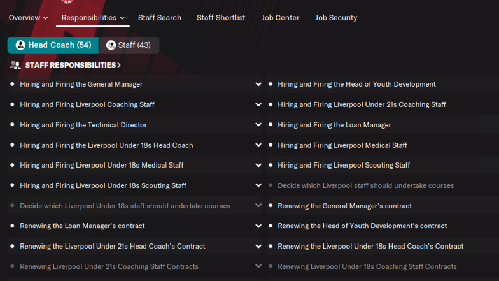Select Decide which Liverpool staff should undertake courses
Viewport: 499px width, 281px height.
click(x=365, y=185)
